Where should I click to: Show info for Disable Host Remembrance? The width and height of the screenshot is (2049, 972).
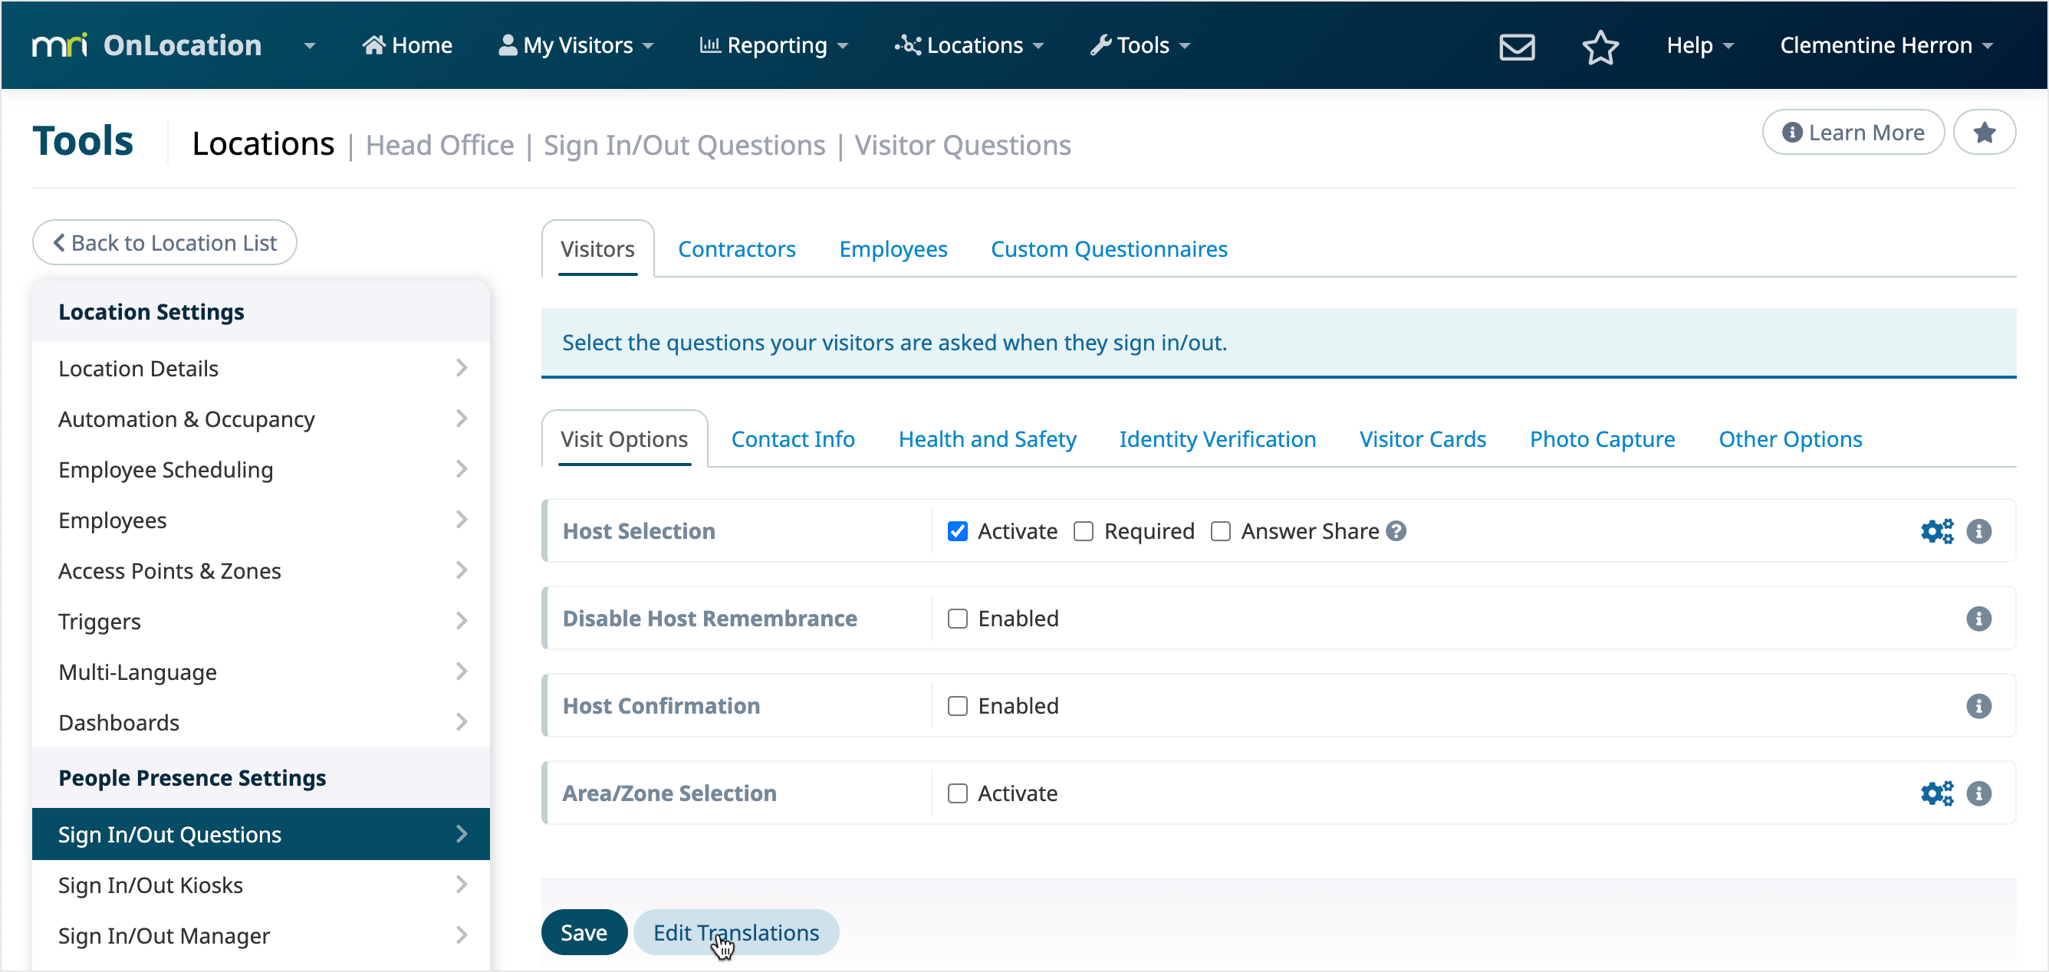pos(1978,618)
